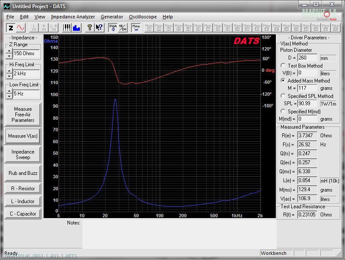
Task: Toggle the PHA phase display icon
Action: (x=113, y=28)
